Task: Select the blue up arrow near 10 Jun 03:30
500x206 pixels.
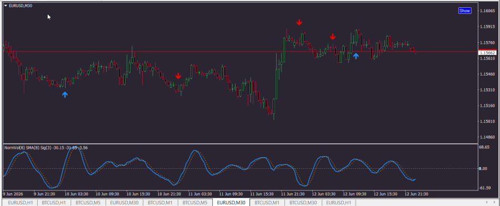Action: pos(65,94)
